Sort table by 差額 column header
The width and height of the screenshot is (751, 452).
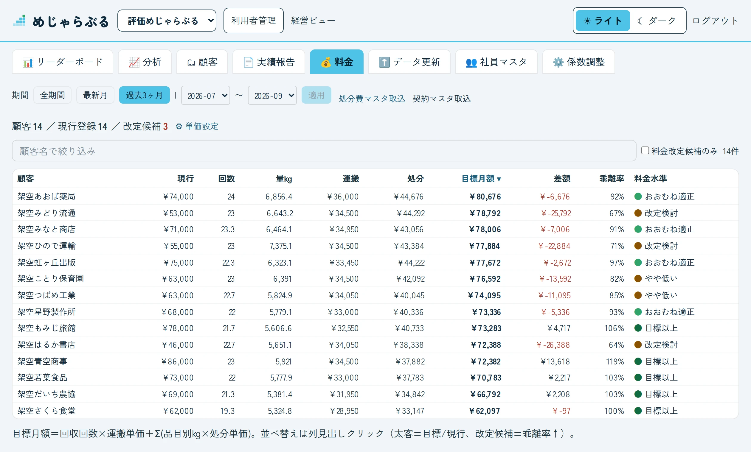562,178
